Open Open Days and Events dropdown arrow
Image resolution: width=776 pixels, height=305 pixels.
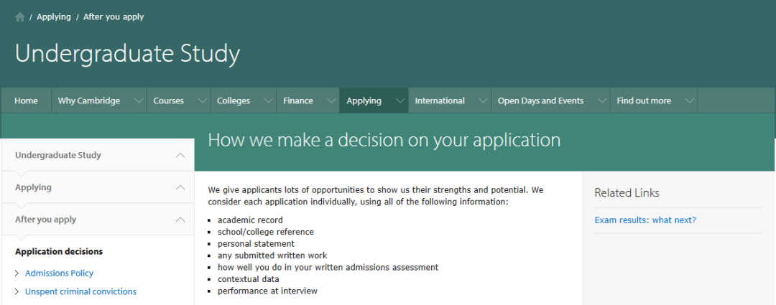pos(602,101)
